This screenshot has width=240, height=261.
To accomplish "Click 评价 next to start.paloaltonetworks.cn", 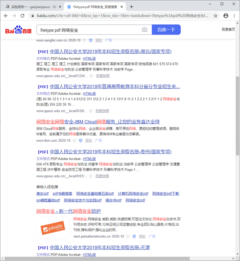I will [x=142, y=236].
